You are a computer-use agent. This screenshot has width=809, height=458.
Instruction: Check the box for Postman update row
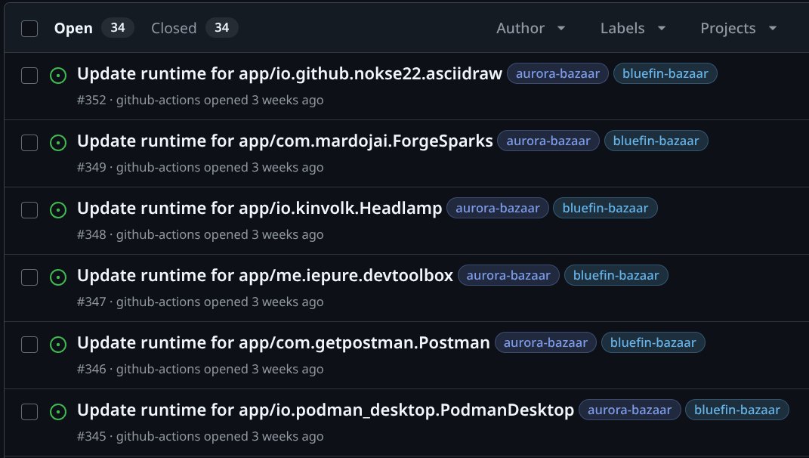[29, 345]
